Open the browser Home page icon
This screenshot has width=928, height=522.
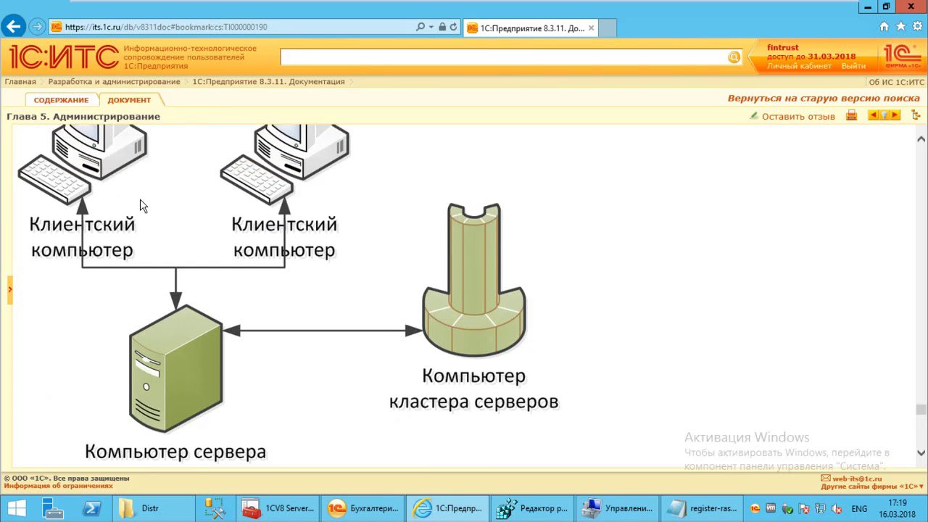pyautogui.click(x=884, y=27)
